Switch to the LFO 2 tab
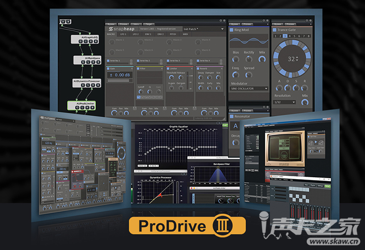365x250 pixels. pos(136,34)
